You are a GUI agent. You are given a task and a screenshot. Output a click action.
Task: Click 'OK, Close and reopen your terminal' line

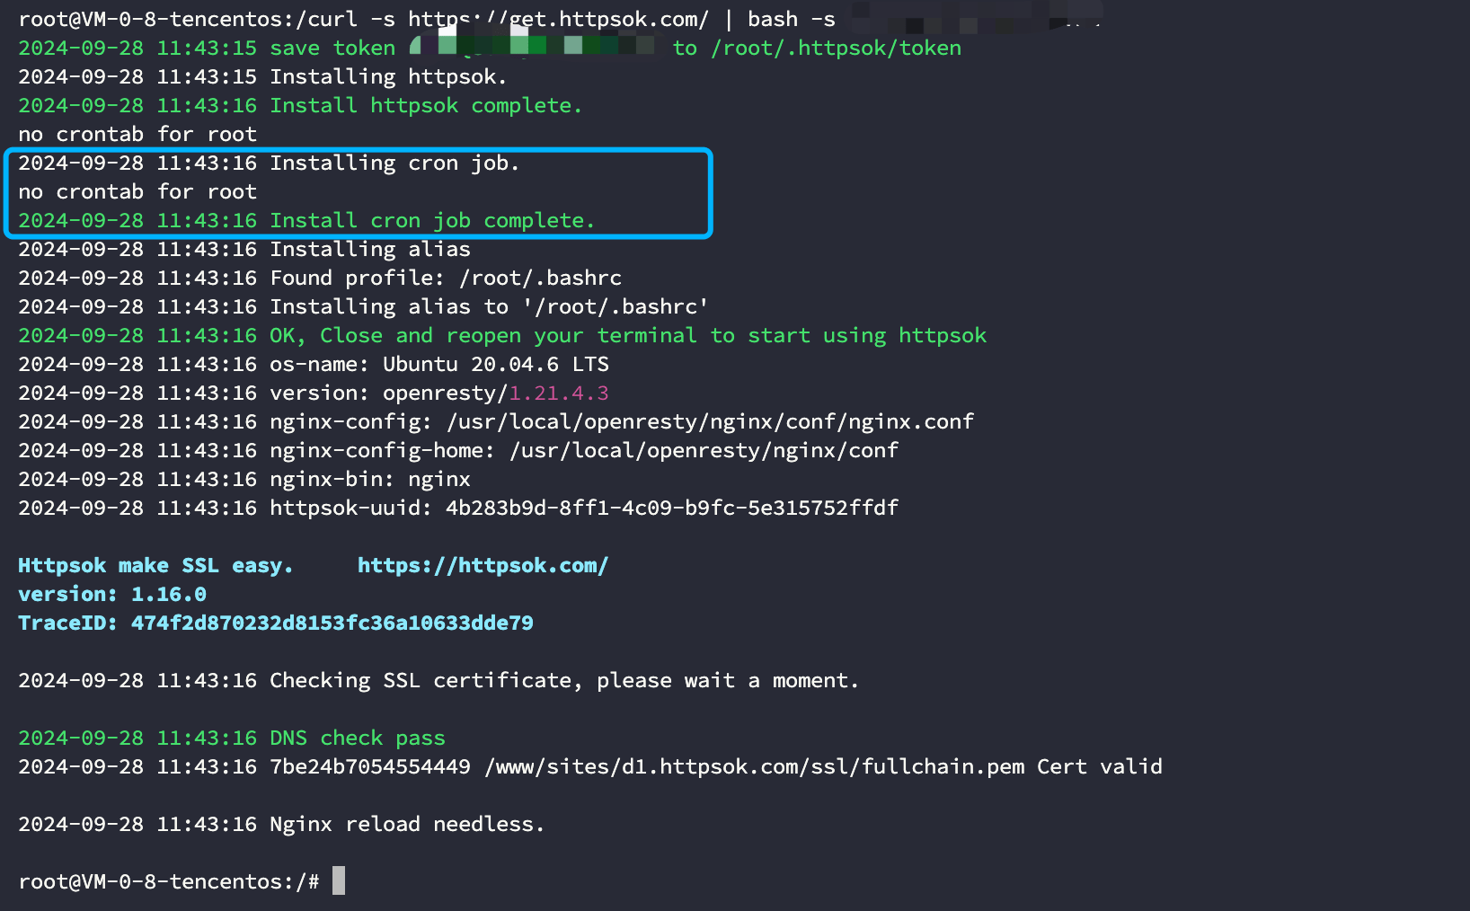[x=502, y=335]
